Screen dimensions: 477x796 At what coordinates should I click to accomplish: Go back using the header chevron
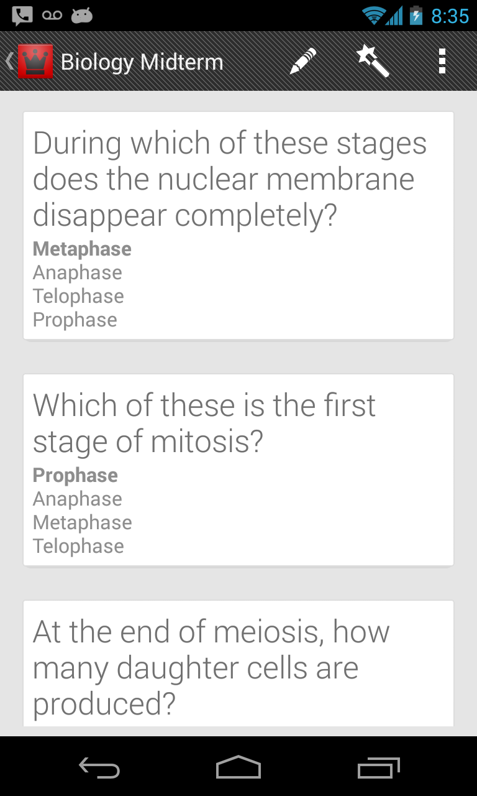point(9,62)
